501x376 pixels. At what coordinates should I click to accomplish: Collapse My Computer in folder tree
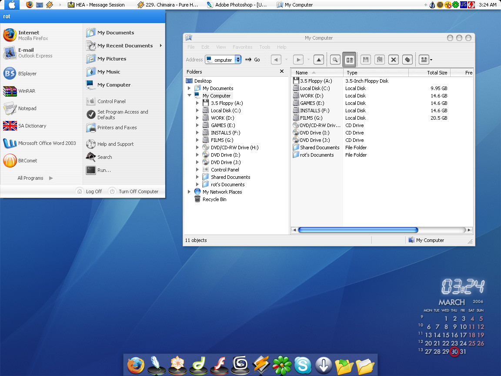point(189,95)
